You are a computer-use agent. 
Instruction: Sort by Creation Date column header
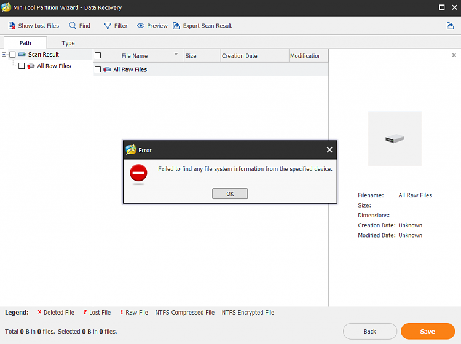(x=254, y=56)
